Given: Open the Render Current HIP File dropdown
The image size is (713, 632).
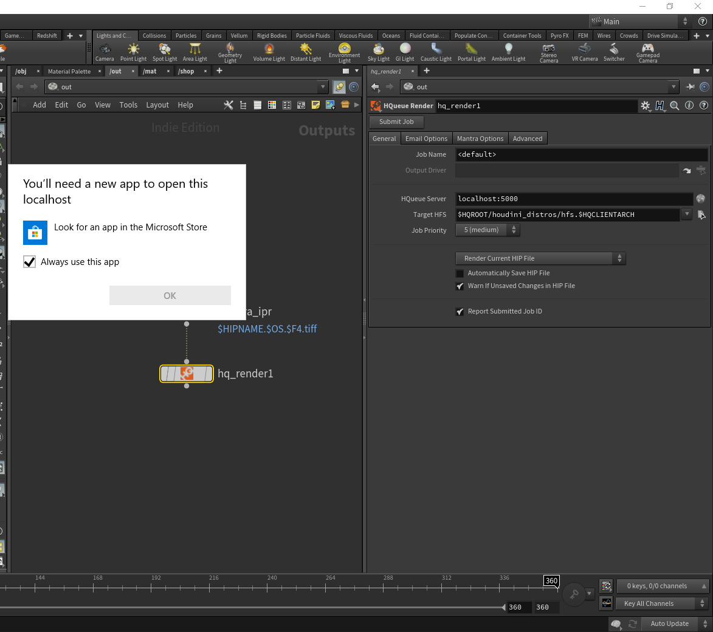Looking at the screenshot, I should tap(540, 258).
